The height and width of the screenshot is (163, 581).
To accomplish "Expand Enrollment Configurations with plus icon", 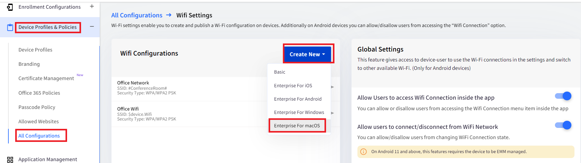I will pyautogui.click(x=92, y=6).
